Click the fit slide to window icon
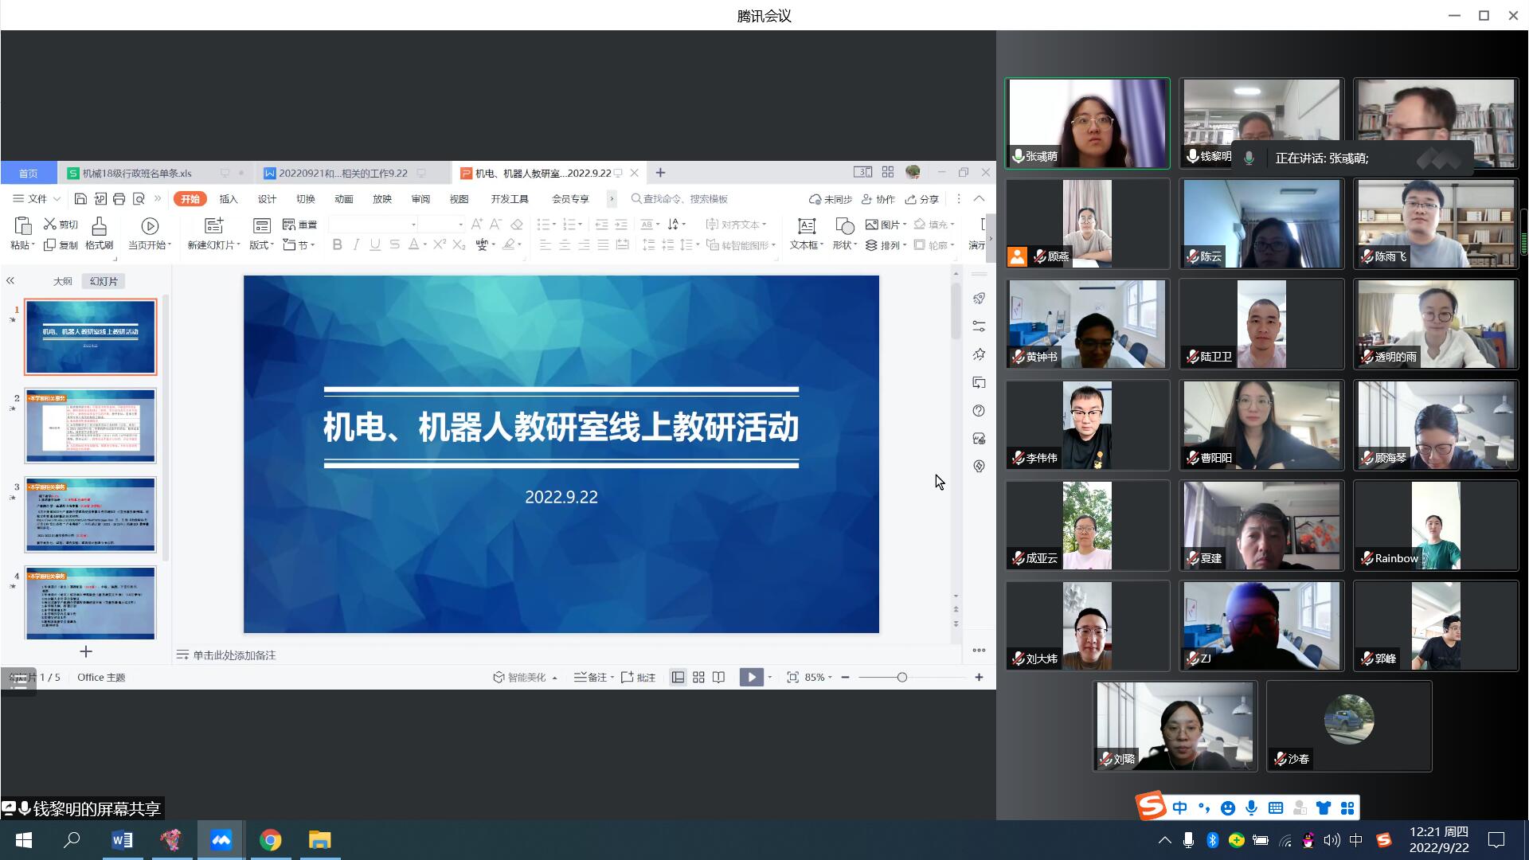This screenshot has width=1529, height=860. click(792, 678)
